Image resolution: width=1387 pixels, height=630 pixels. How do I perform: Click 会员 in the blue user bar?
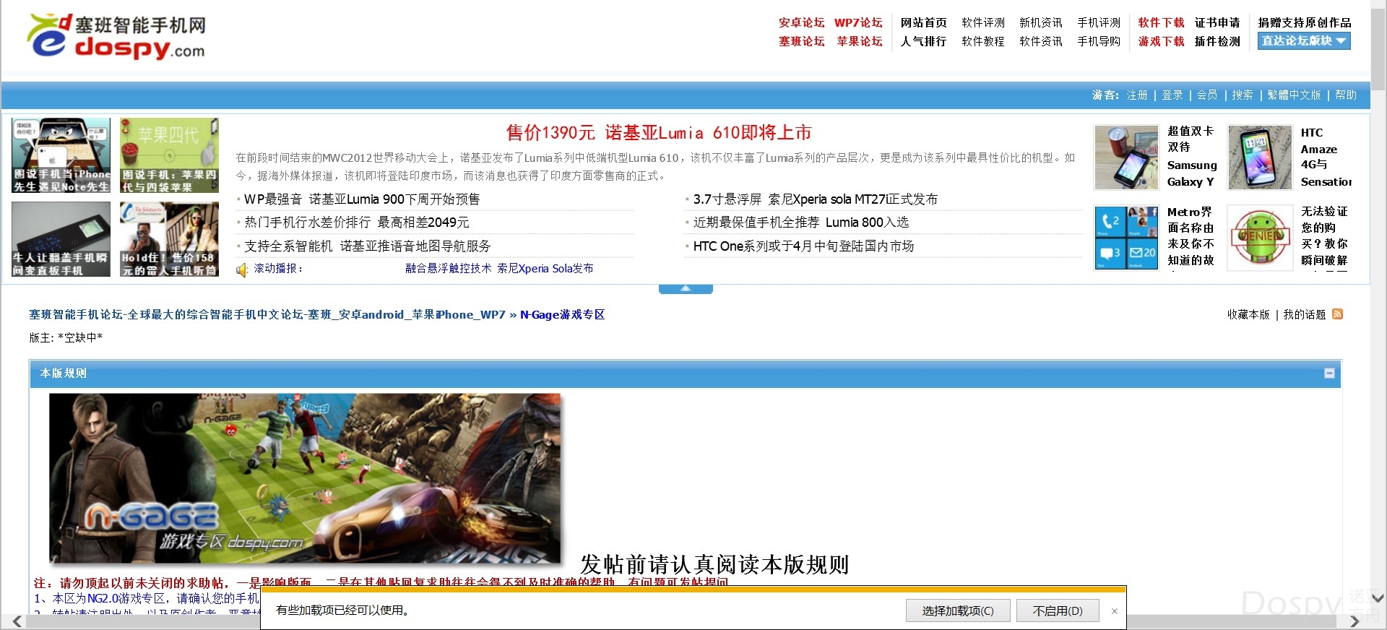(1207, 95)
